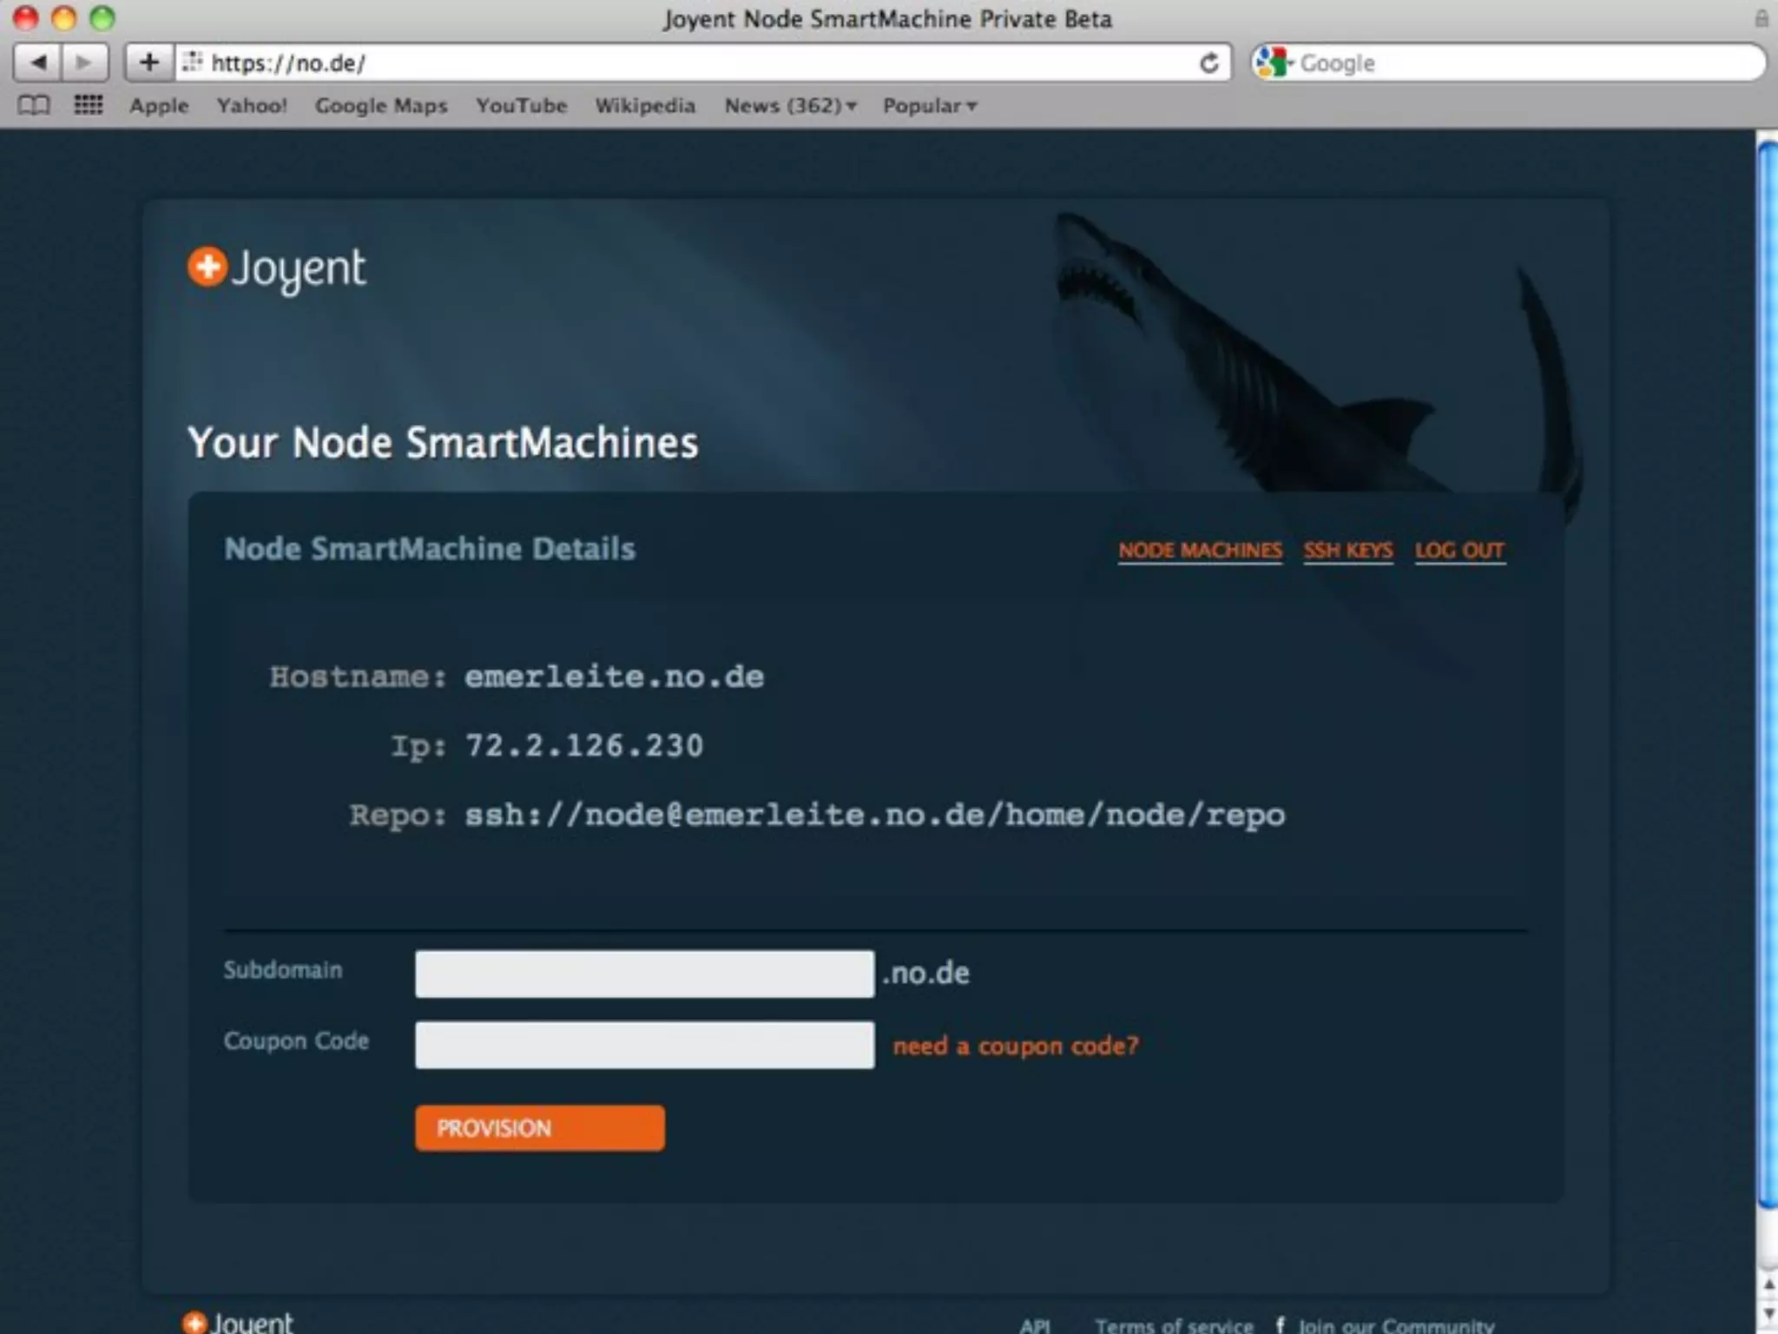Click the browser back arrow button

38,63
